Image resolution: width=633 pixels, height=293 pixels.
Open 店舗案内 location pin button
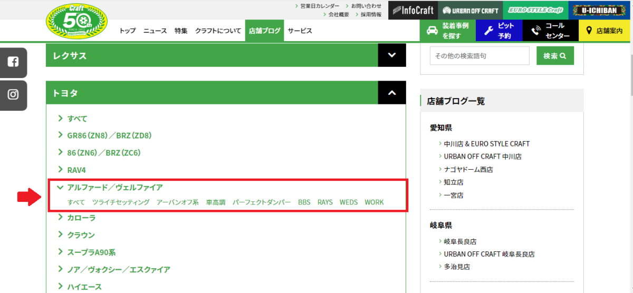click(x=604, y=31)
